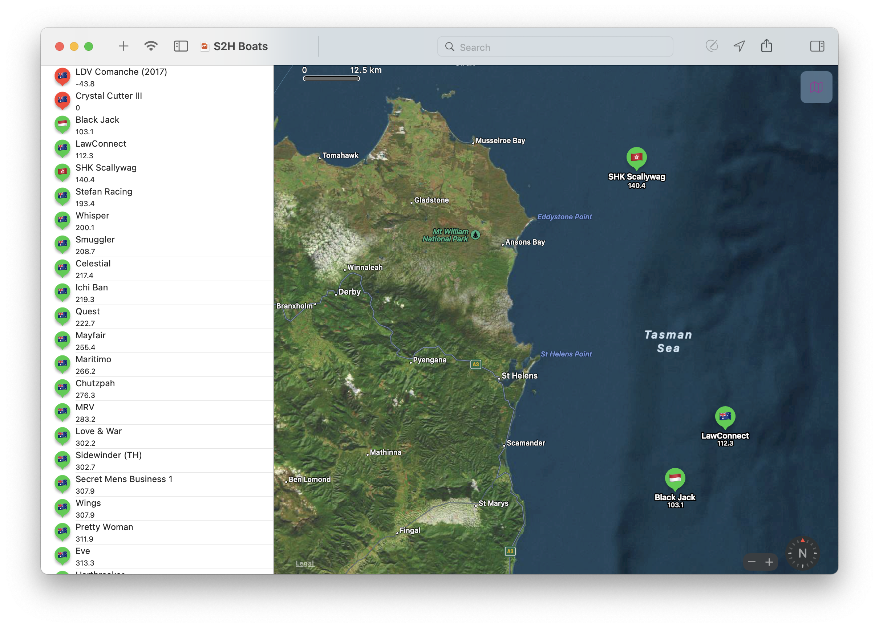Select the Love & War row

(157, 437)
